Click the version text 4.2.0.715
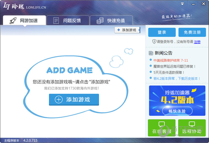 [31, 141]
